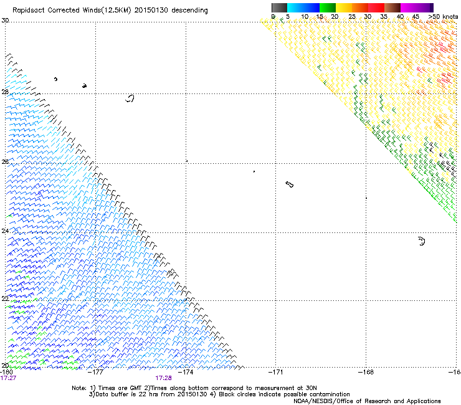Viewport: 461px width, 405px height.
Task: Click the island outline just below 24N near -166
Action: pos(422,241)
